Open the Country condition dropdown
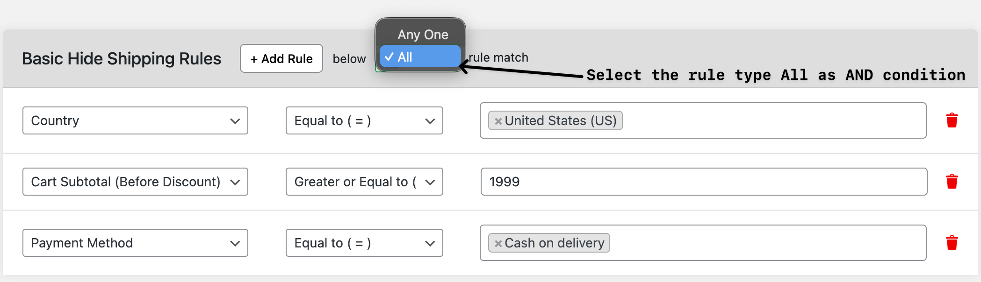981x282 pixels. [135, 120]
